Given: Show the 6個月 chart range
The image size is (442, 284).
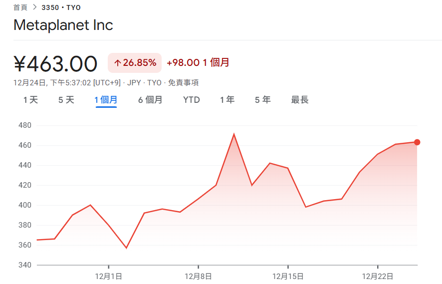Looking at the screenshot, I should click(150, 100).
